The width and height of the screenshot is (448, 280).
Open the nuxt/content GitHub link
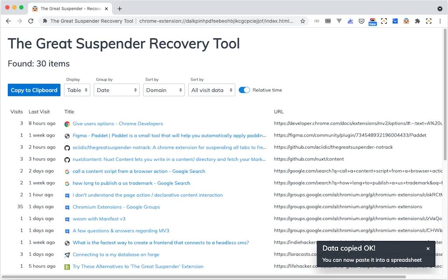point(169,159)
